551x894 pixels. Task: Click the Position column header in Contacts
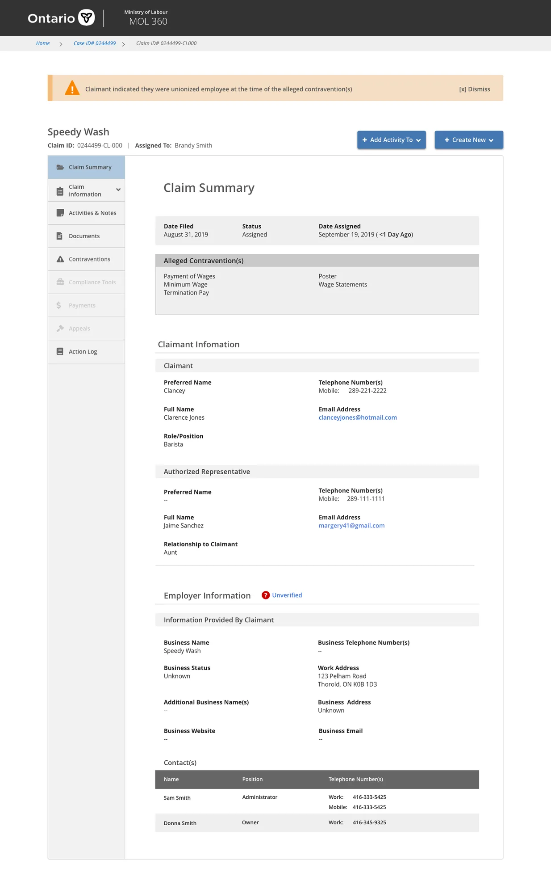252,779
